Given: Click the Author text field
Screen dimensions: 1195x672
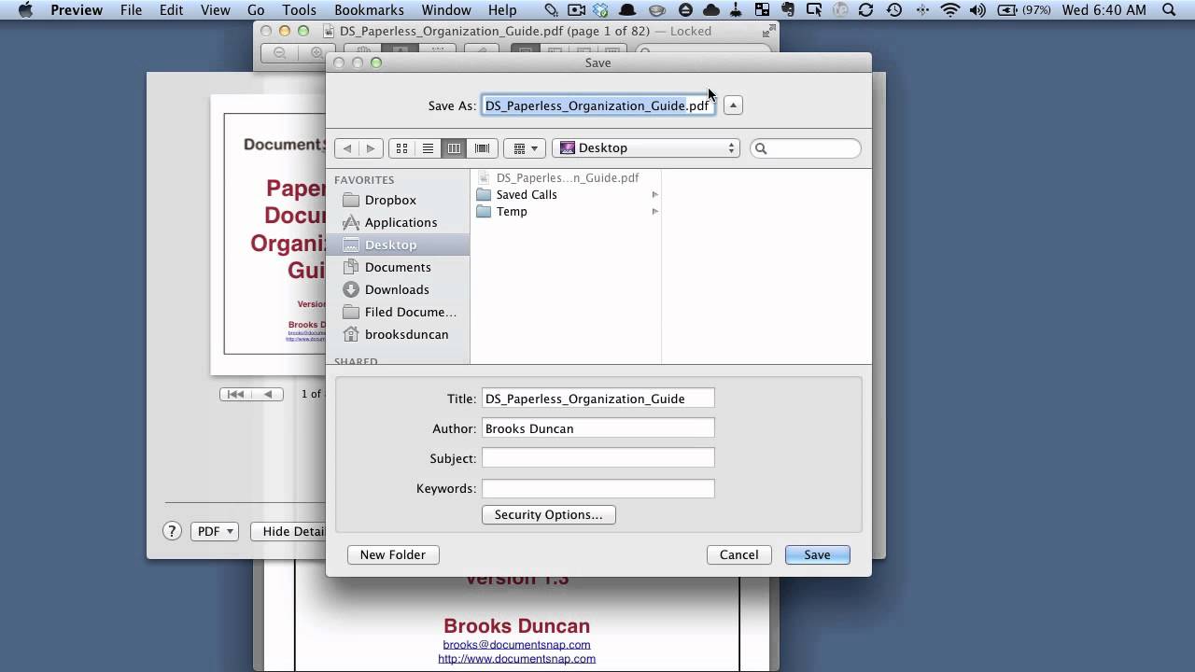Looking at the screenshot, I should [598, 428].
